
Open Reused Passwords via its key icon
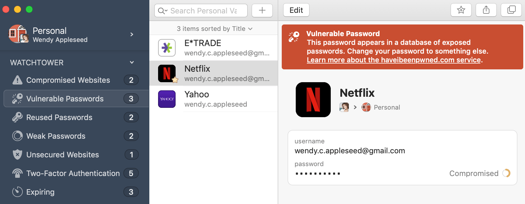pos(17,117)
